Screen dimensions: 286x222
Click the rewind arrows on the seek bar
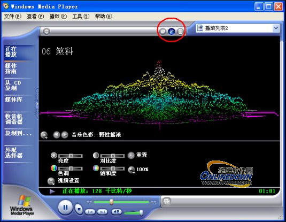tap(89, 202)
